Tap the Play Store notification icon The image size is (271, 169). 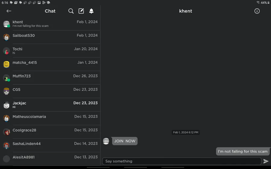(x=44, y=3)
